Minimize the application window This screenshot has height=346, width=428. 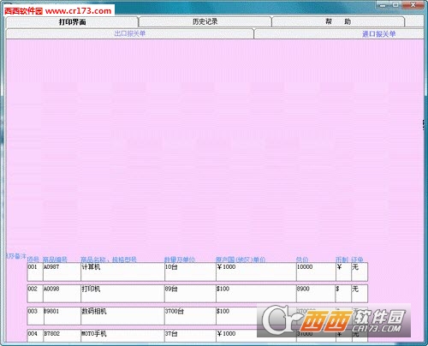click(x=383, y=4)
